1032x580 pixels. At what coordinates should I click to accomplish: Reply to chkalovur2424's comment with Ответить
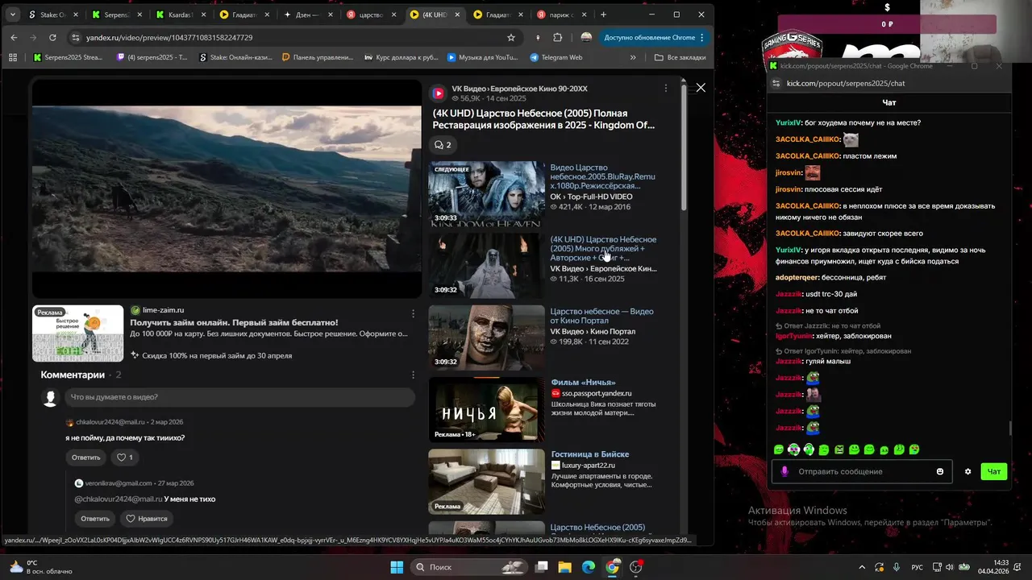(85, 457)
